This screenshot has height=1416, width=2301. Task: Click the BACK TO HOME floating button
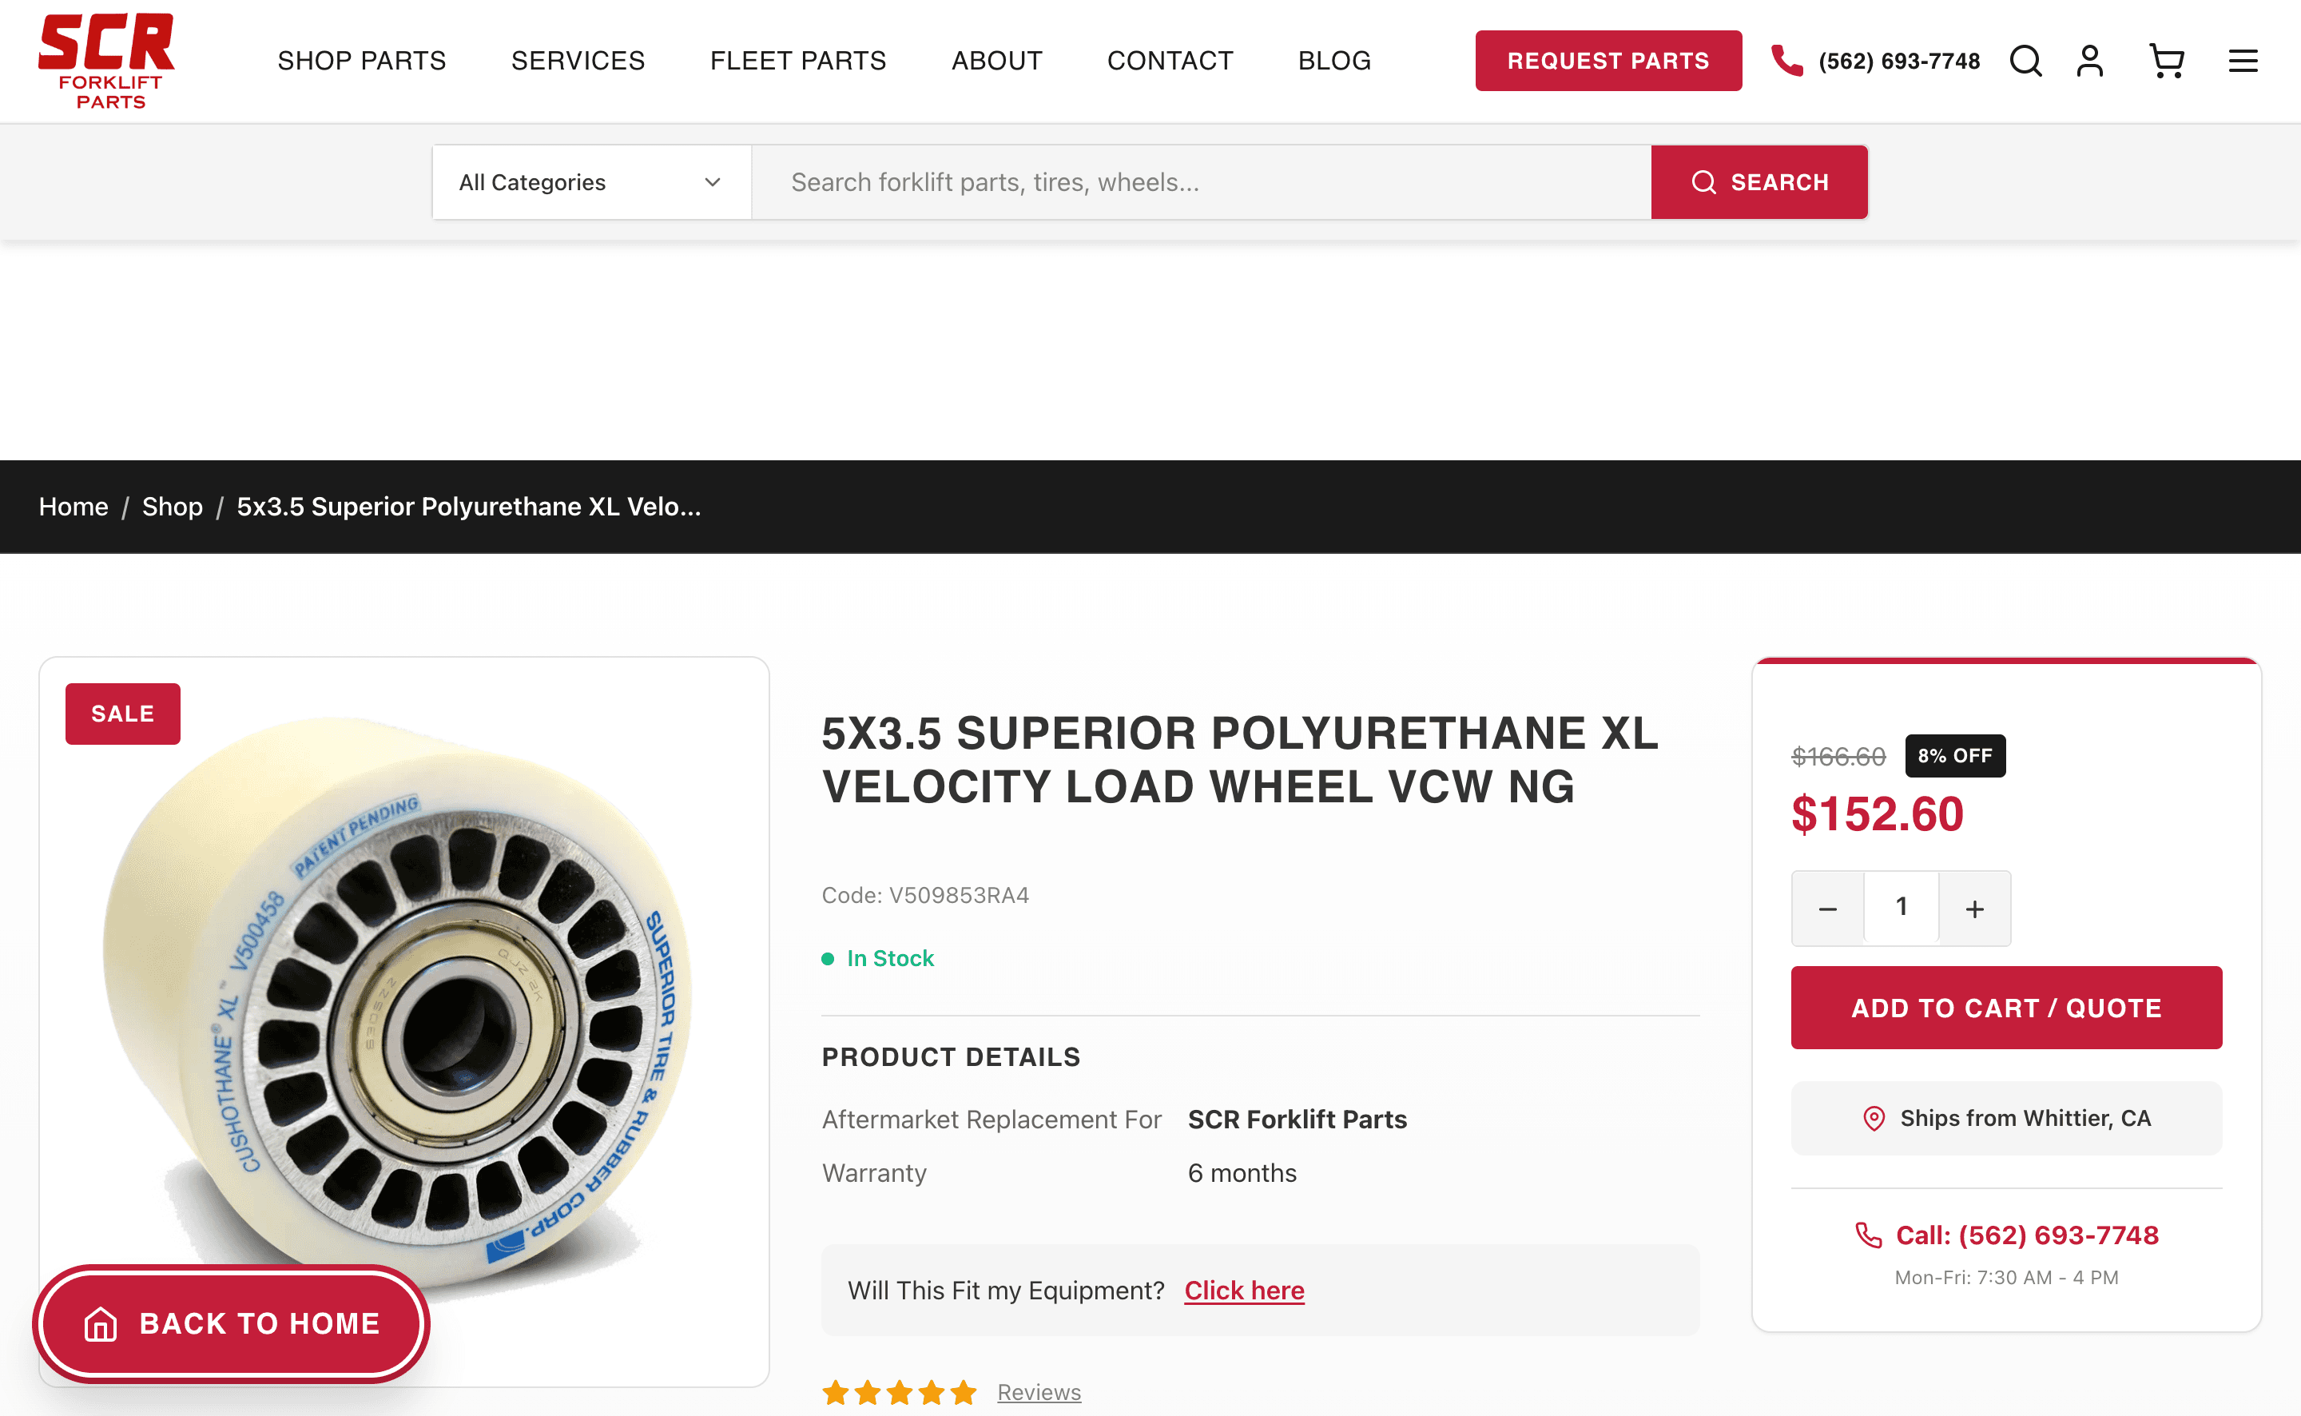231,1323
